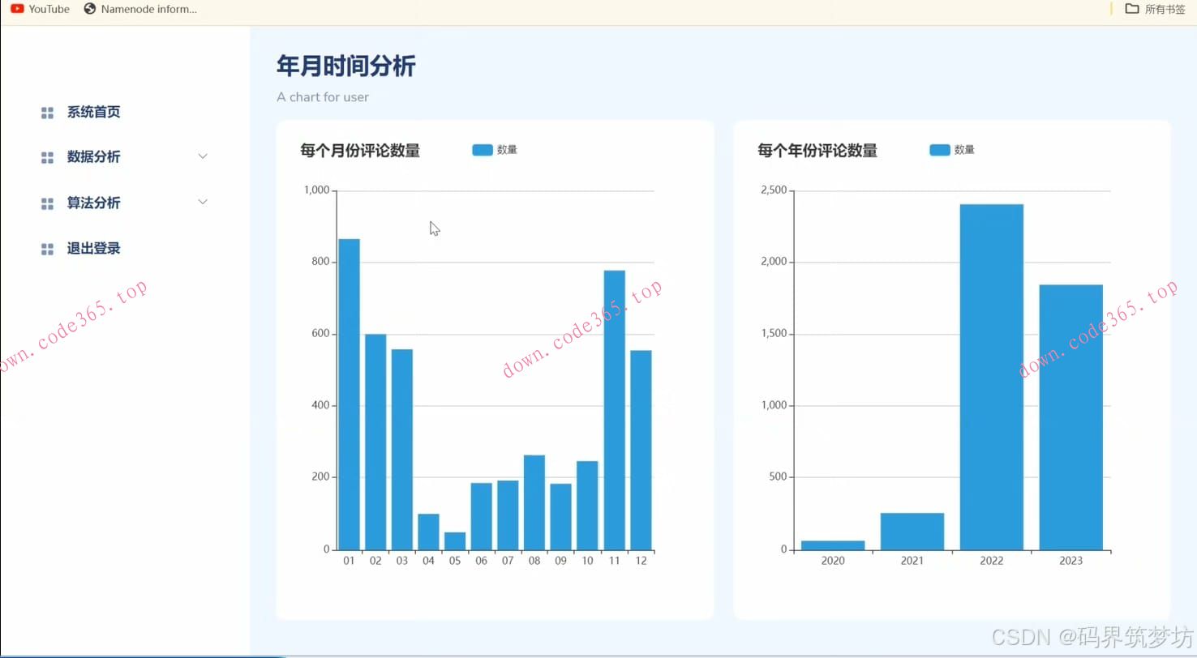Image resolution: width=1197 pixels, height=658 pixels.
Task: Click the month 05 bar
Action: (x=455, y=541)
